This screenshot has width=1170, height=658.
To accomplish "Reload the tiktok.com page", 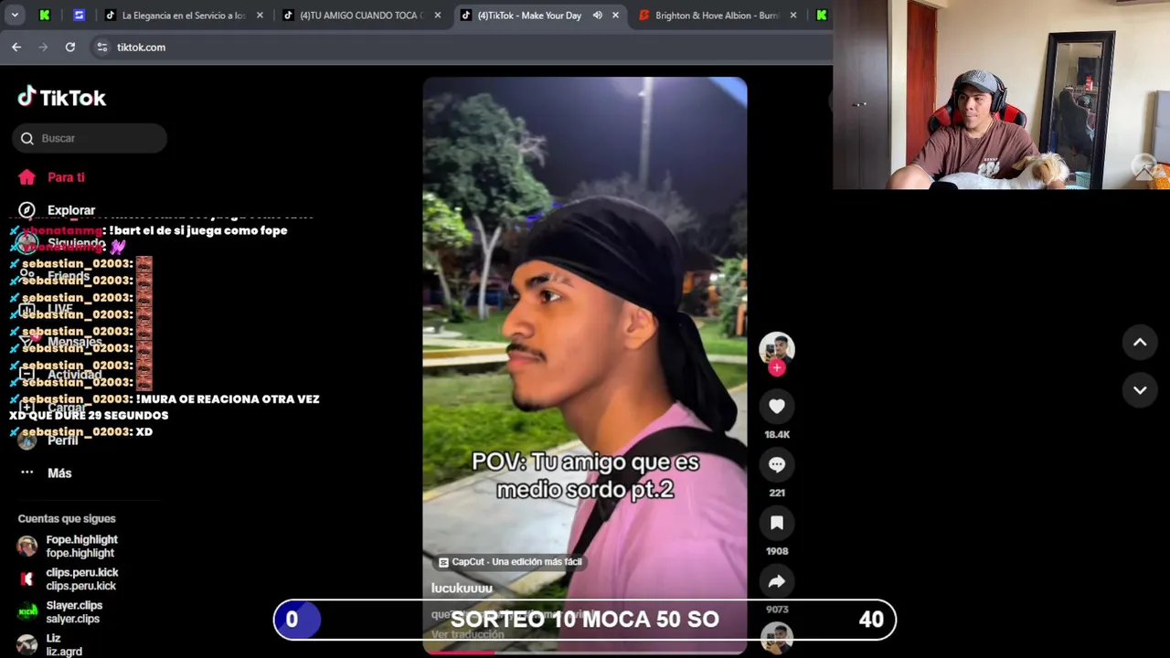I will (x=69, y=47).
